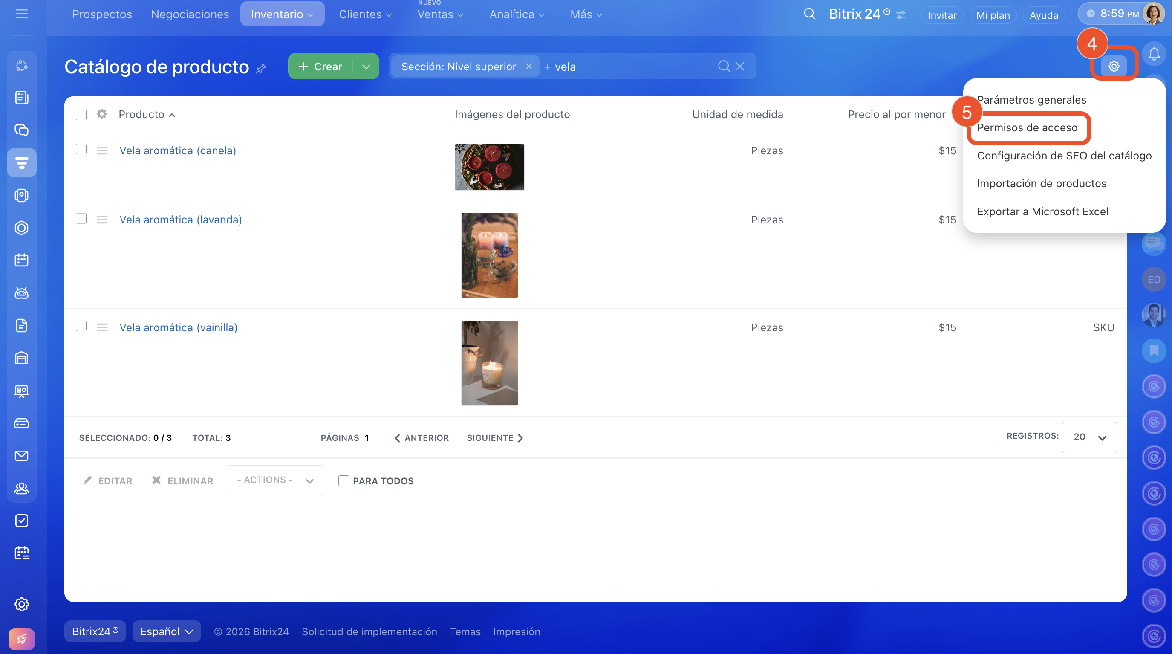Toggle the select-all products checkbox
The height and width of the screenshot is (654, 1172).
81,115
